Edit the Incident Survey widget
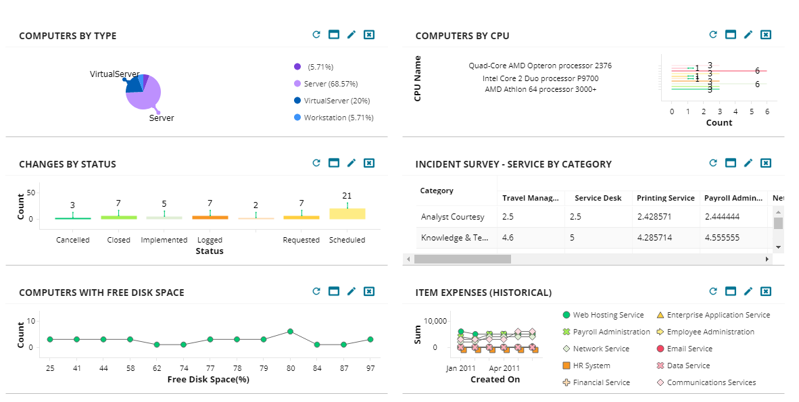The width and height of the screenshot is (799, 402). (748, 163)
